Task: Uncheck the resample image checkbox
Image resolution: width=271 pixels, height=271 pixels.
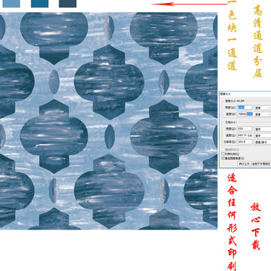Action: click(223, 158)
